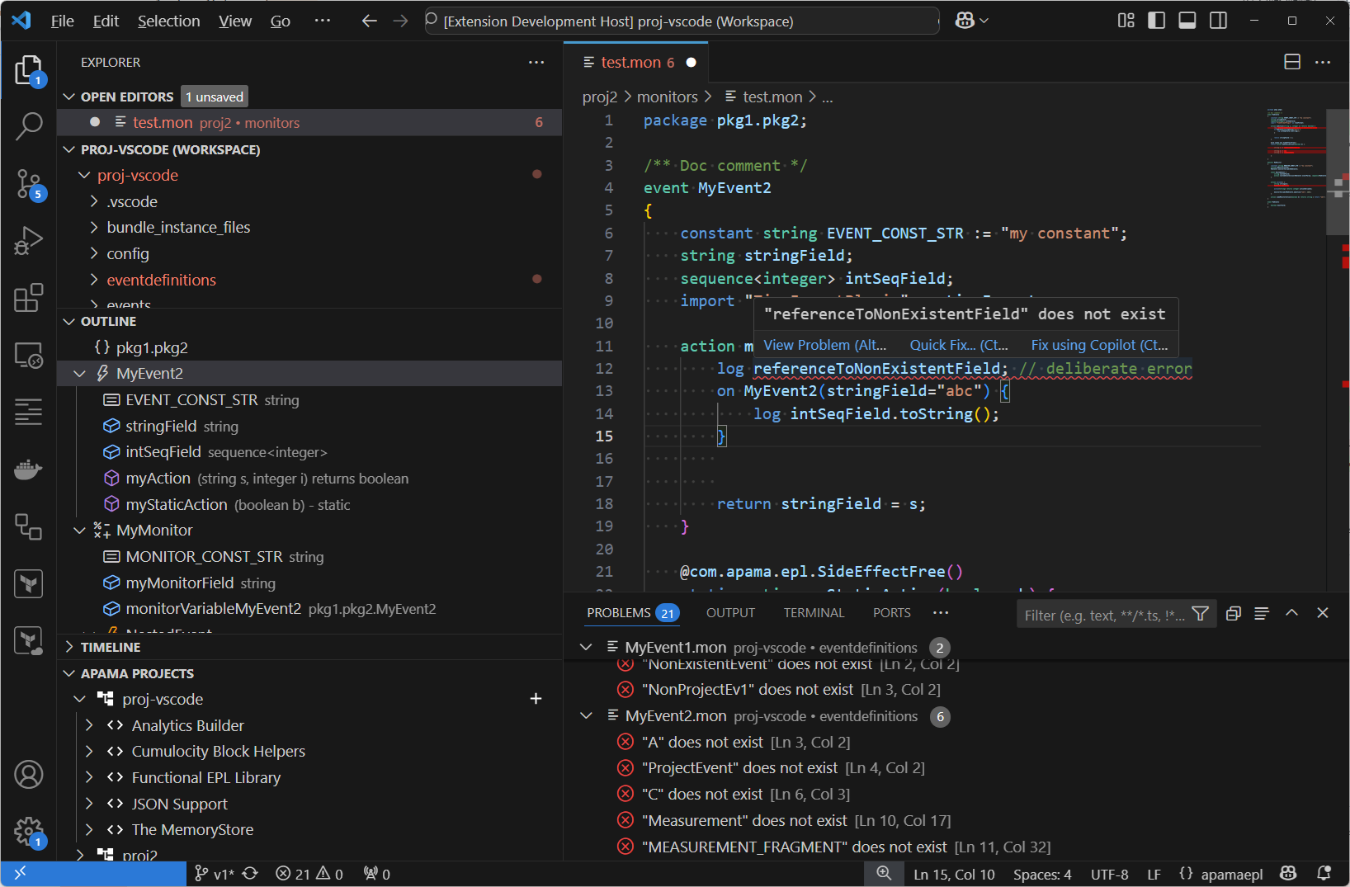Image resolution: width=1350 pixels, height=887 pixels.
Task: Expand the TIMELINE section
Action: [69, 647]
